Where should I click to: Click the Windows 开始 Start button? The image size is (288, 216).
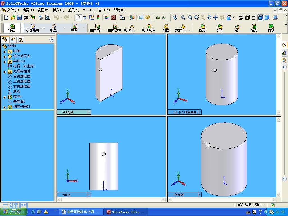(13, 212)
